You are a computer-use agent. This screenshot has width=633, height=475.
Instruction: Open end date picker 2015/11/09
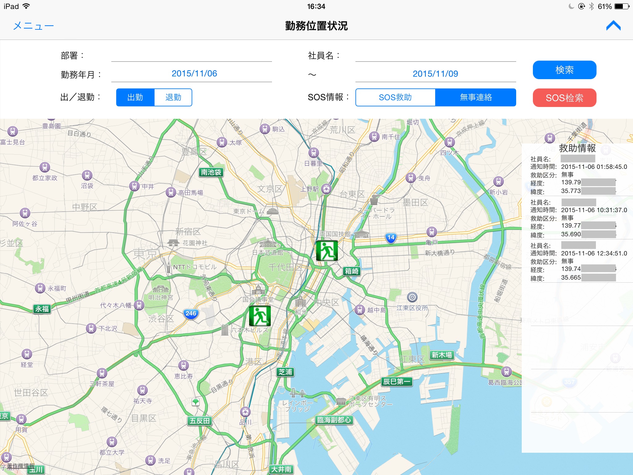pyautogui.click(x=435, y=74)
